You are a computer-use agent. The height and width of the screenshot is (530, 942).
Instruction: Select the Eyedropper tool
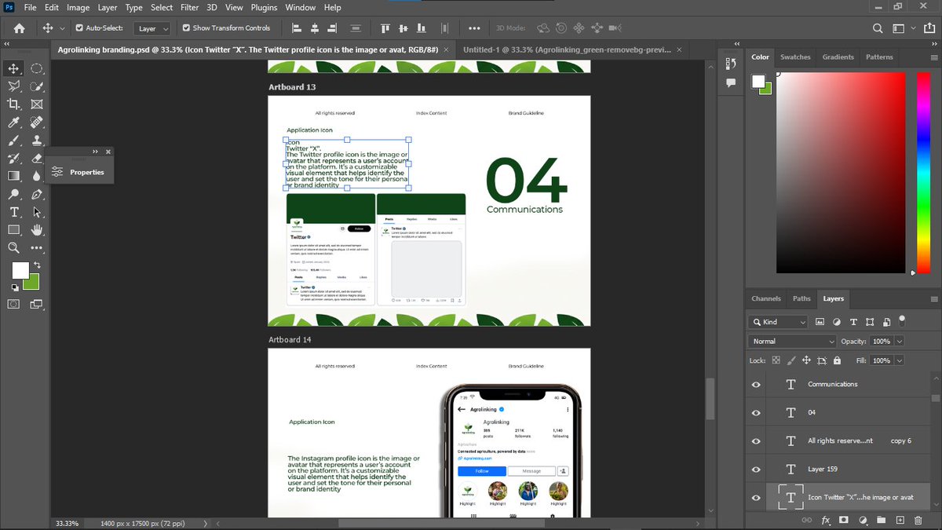point(14,122)
